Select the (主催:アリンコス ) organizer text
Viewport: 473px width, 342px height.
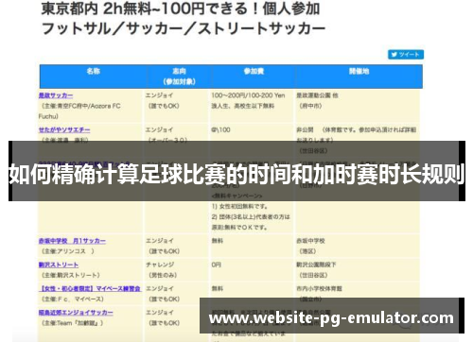click(68, 251)
